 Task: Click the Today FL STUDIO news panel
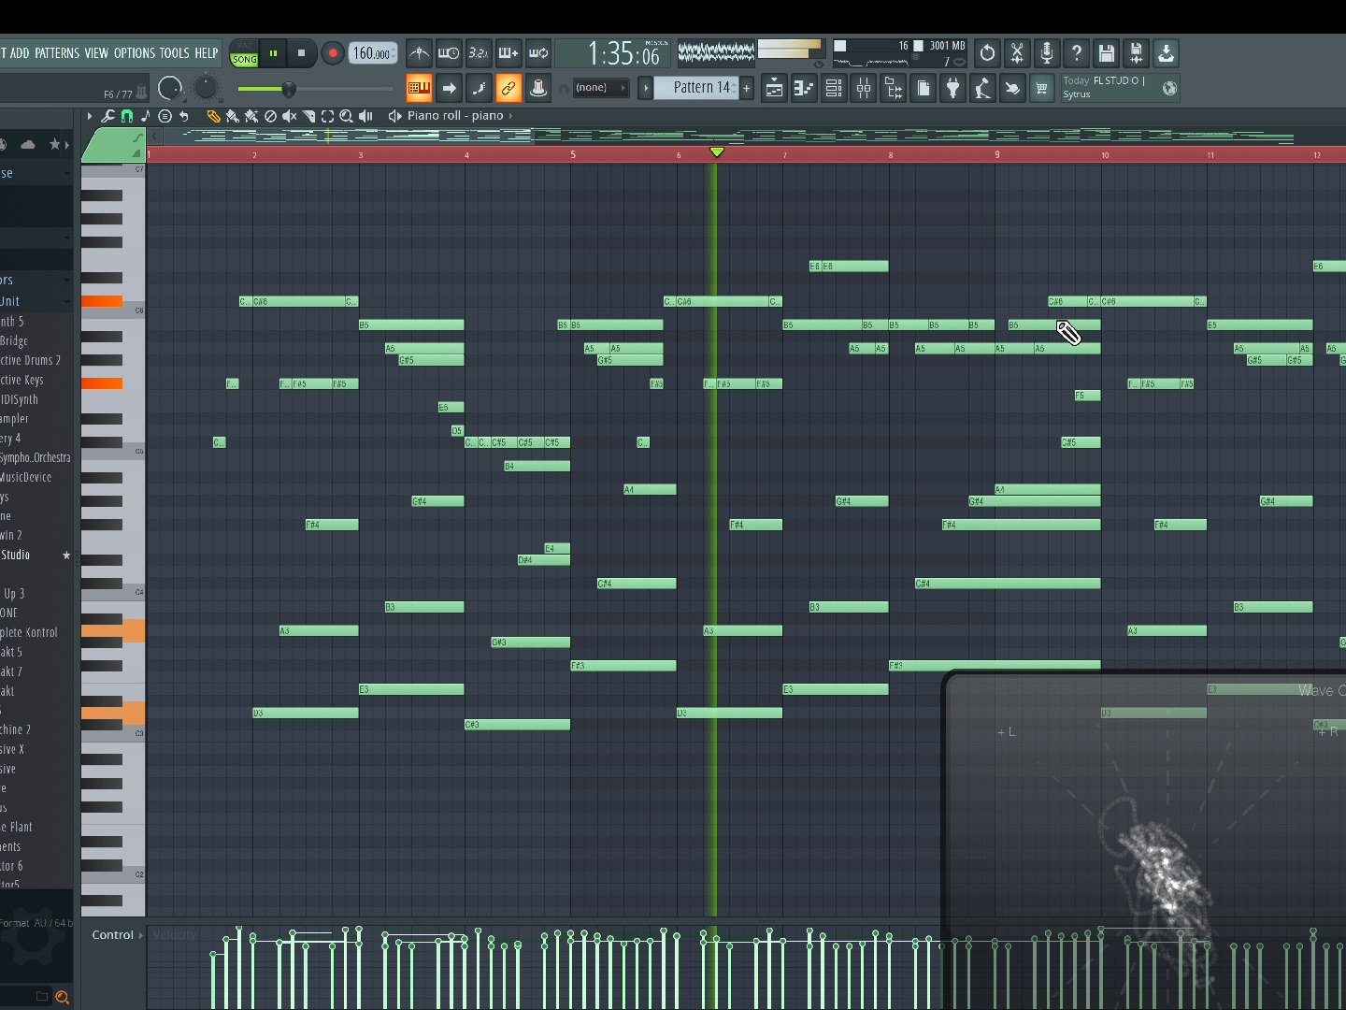[x=1120, y=88]
